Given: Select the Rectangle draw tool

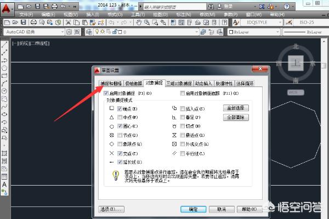Looking at the screenshot, I should pos(4,74).
